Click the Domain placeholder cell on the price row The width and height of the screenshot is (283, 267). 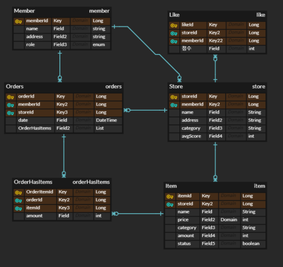click(x=229, y=220)
